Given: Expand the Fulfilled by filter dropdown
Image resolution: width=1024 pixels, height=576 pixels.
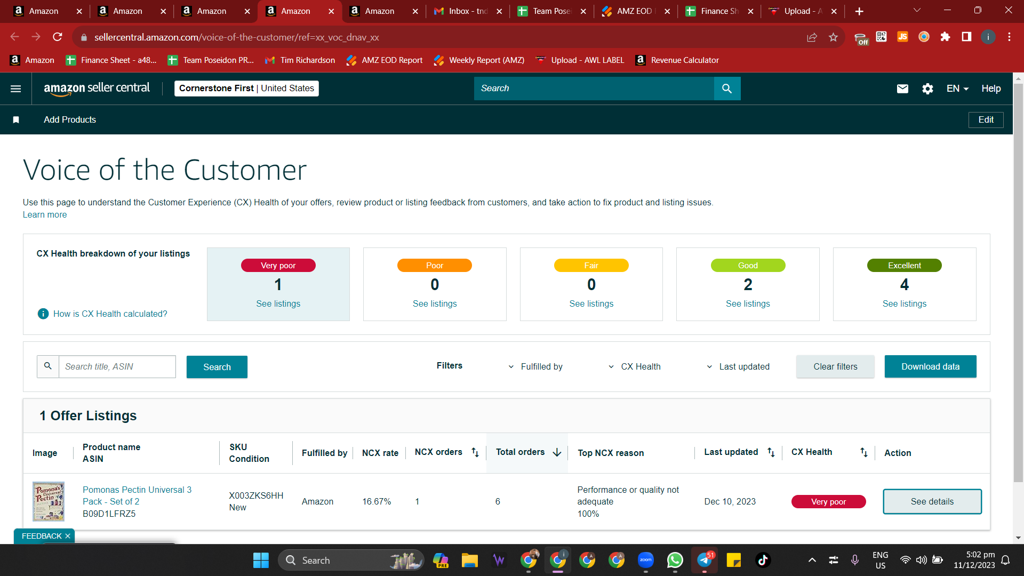Looking at the screenshot, I should (x=535, y=367).
